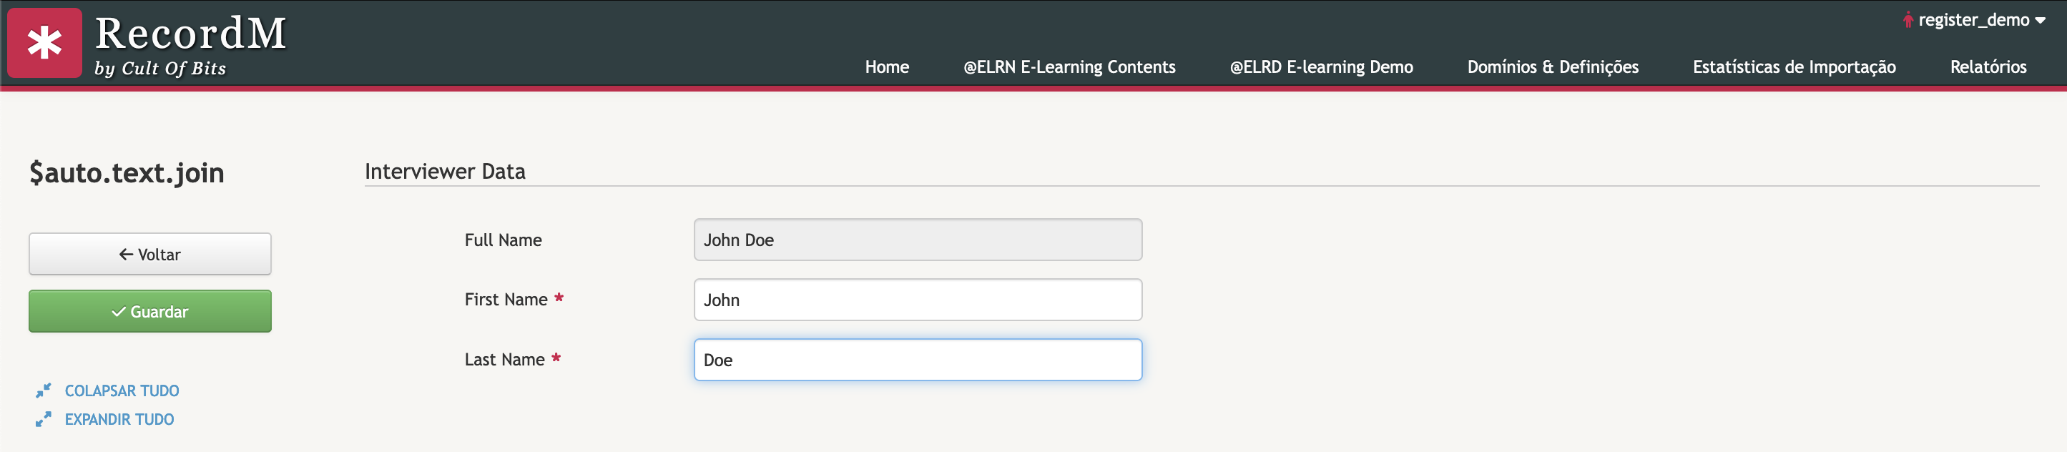2067x452 pixels.
Task: Open @ELRN E-Learning Contents menu
Action: [x=1069, y=67]
